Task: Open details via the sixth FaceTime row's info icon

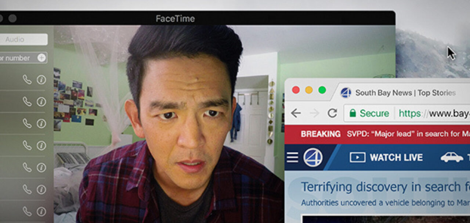Action: pos(41,189)
